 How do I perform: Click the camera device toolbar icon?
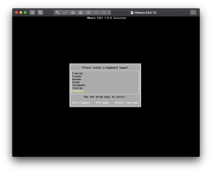88,12
